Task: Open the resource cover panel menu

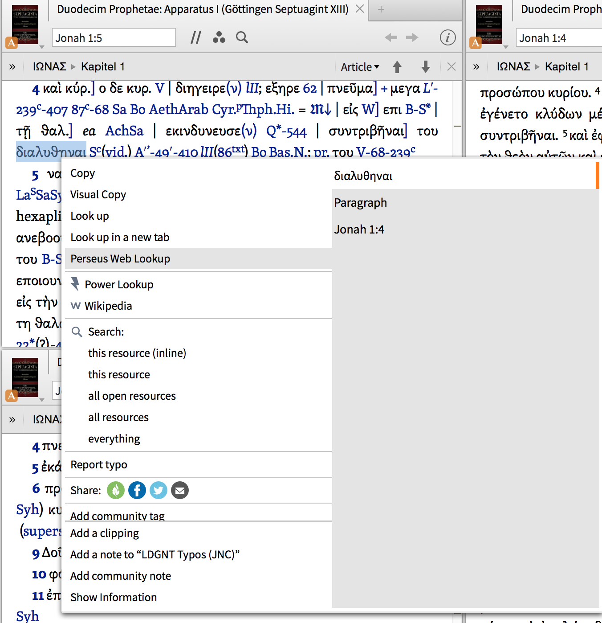Action: [x=25, y=26]
